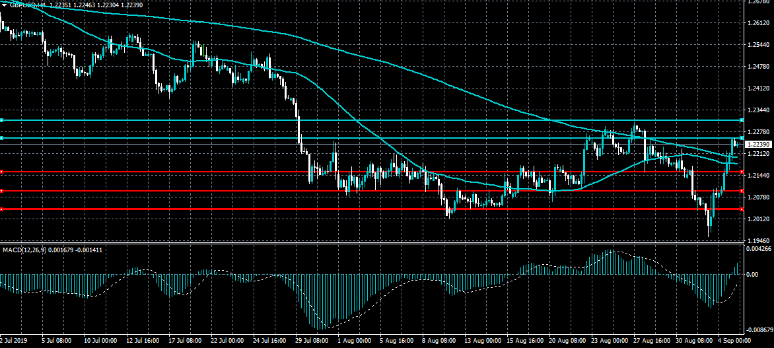
Task: Click the 1.21440 price scale label
Action: point(759,175)
